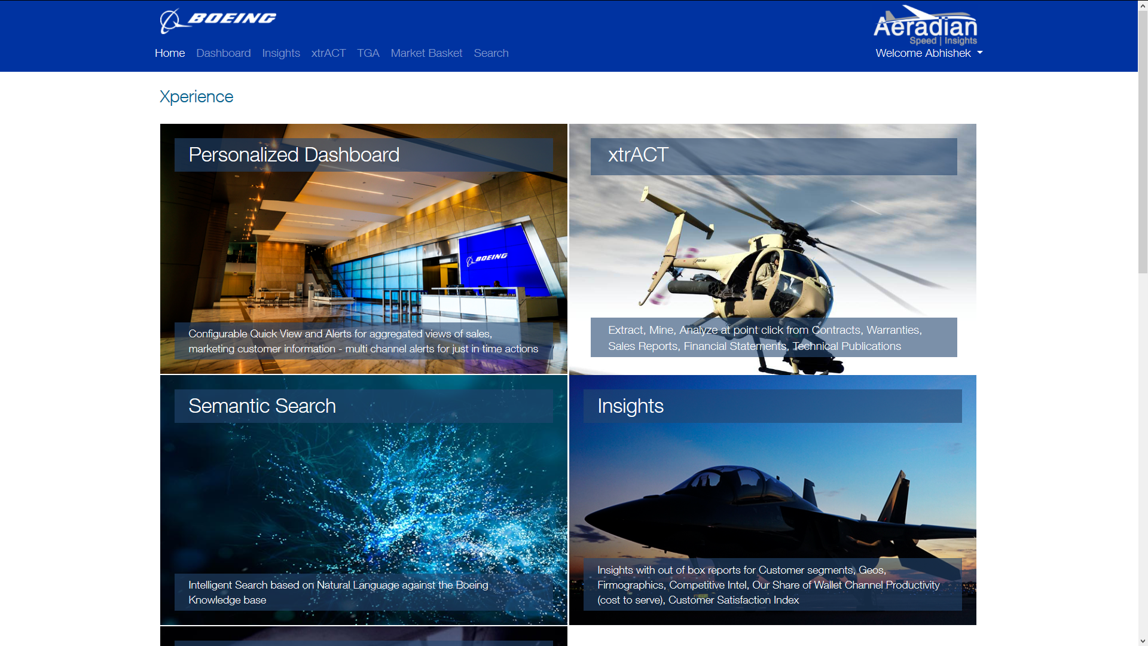This screenshot has width=1148, height=646.
Task: Click the Boeing logo in header
Action: [x=218, y=21]
